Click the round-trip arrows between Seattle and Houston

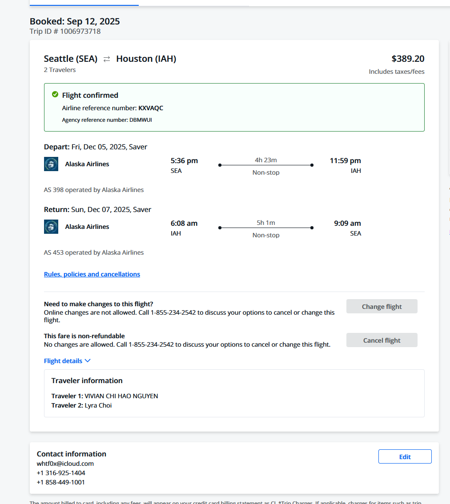point(107,59)
